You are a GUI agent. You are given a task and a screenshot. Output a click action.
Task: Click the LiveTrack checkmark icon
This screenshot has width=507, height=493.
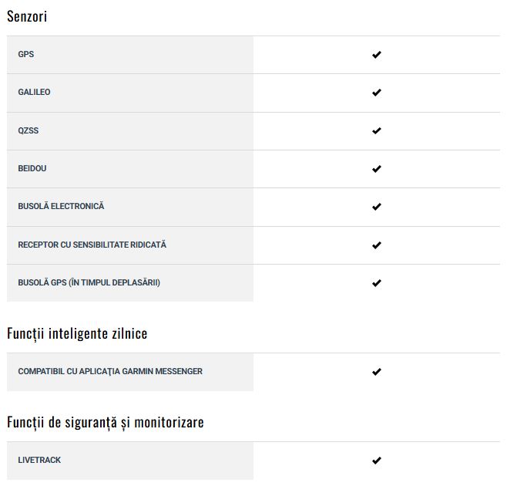click(376, 461)
